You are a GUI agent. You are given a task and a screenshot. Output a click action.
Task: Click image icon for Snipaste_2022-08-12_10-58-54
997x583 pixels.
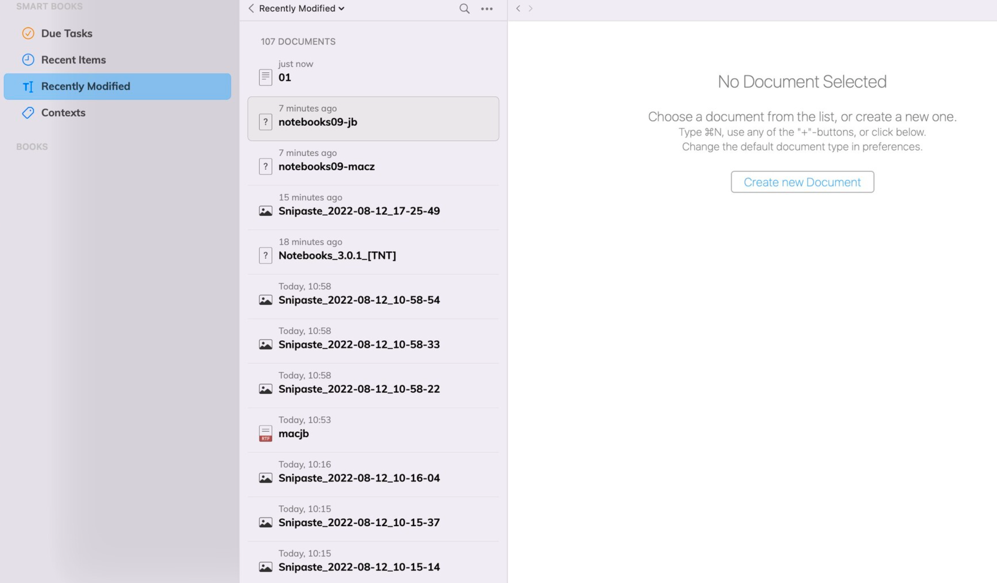coord(266,300)
